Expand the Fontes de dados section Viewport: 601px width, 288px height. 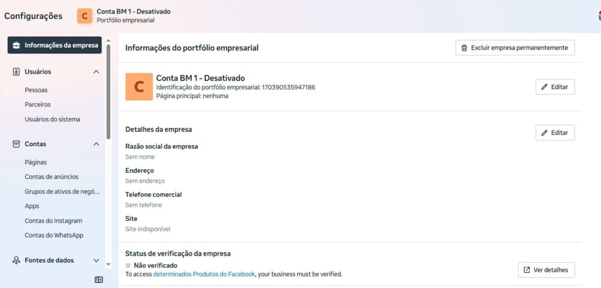(x=96, y=260)
